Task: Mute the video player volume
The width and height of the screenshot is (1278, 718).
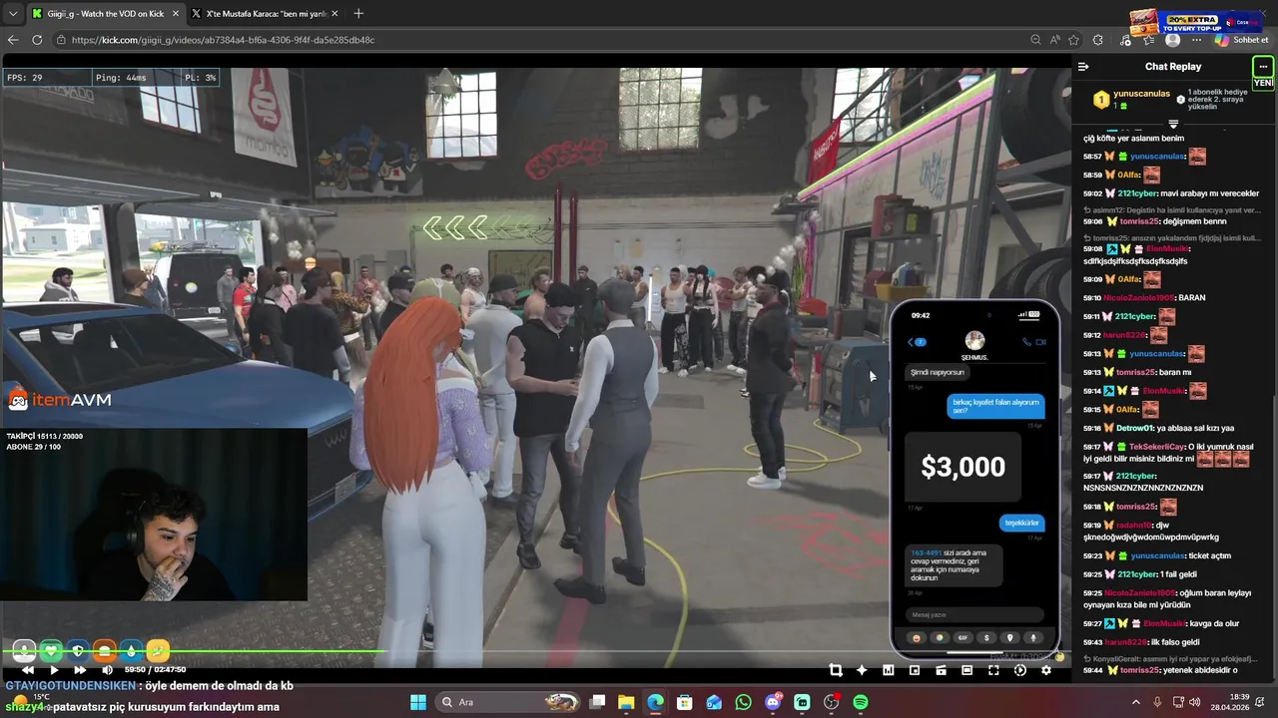Action: 107,670
